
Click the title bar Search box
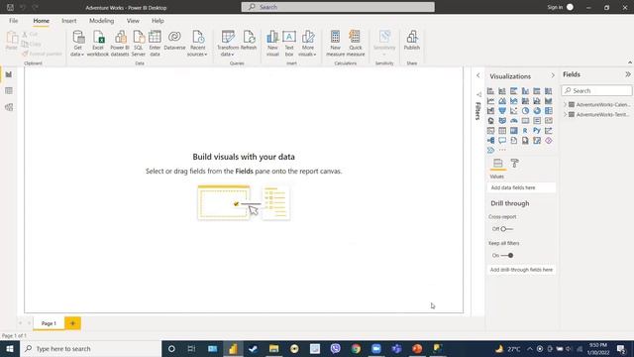tap(338, 7)
